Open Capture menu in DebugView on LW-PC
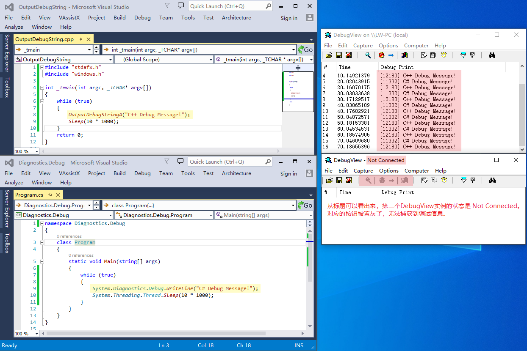This screenshot has height=351, width=527. tap(363, 45)
